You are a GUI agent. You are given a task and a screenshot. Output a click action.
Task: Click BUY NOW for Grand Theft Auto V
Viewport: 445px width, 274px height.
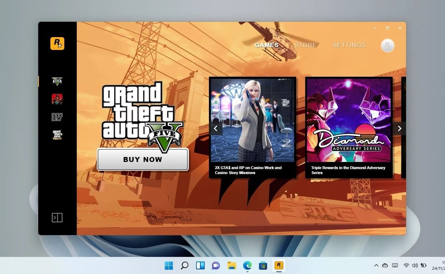coord(143,159)
